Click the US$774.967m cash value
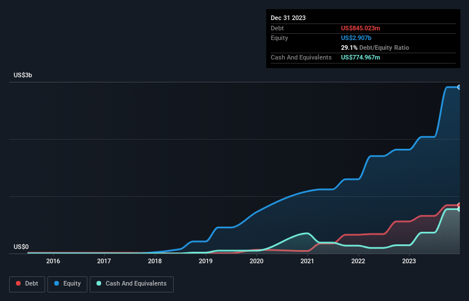469x301 pixels. (360, 57)
